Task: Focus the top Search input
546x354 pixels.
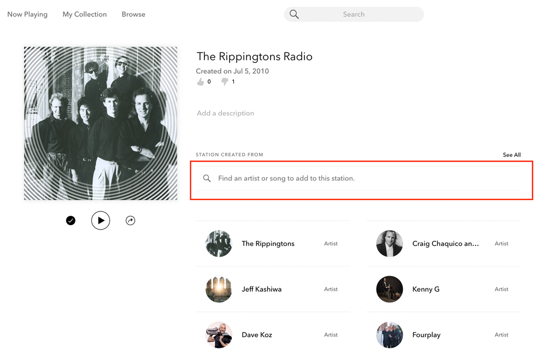Action: coord(354,15)
